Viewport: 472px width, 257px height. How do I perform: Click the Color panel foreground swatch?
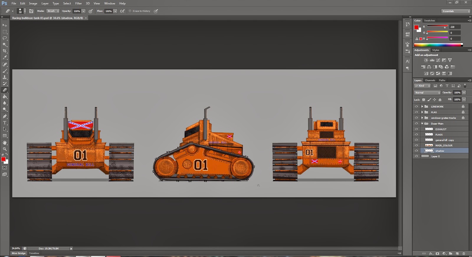[416, 27]
